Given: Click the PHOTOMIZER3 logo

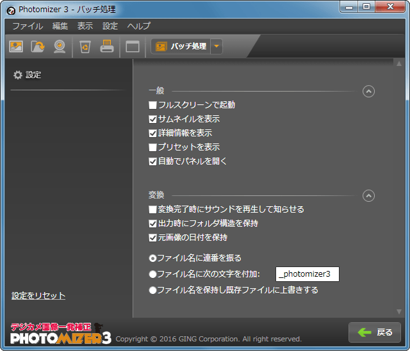Looking at the screenshot, I should (61, 334).
